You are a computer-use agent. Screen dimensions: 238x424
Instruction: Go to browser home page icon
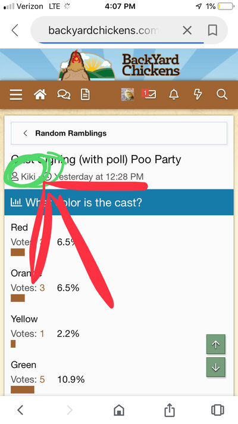click(x=119, y=410)
